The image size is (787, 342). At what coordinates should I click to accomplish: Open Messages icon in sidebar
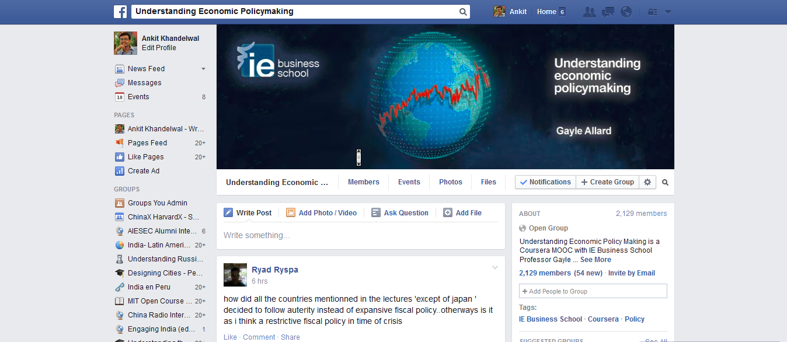click(120, 83)
